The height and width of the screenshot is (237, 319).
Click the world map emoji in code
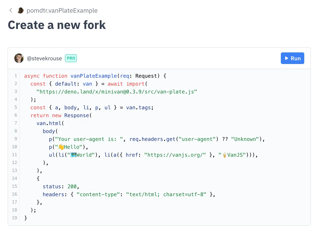click(73, 155)
